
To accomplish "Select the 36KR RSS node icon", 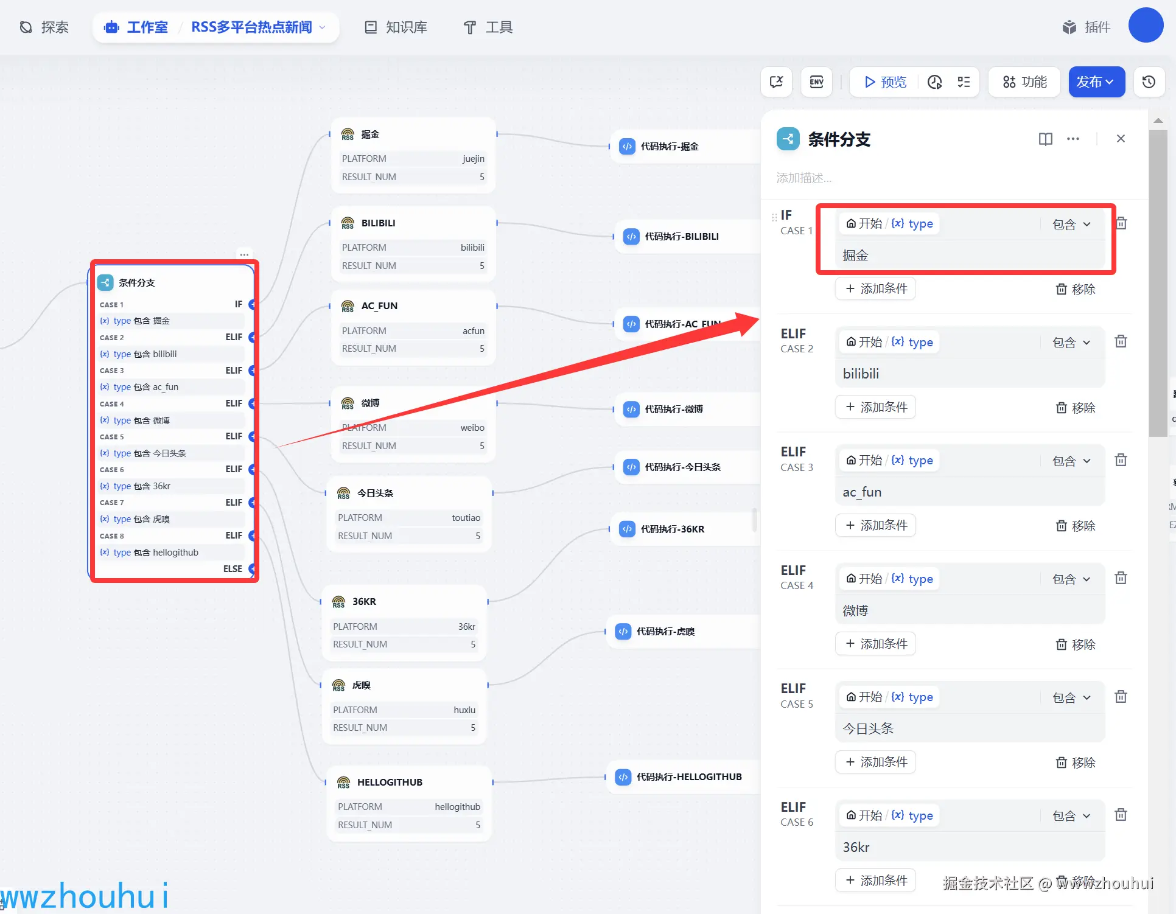I will coord(338,602).
